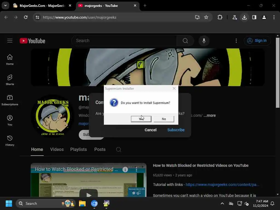Switch to the MajorGeeks.Com tab
Image resolution: width=280 pixels, height=210 pixels.
(42, 6)
